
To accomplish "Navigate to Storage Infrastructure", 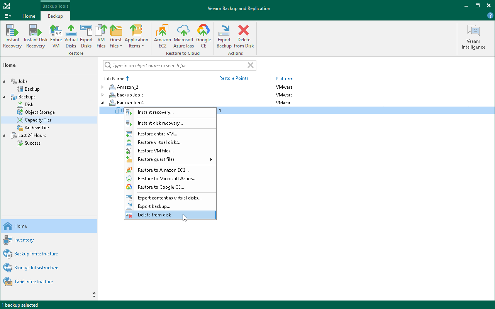I will (36, 268).
